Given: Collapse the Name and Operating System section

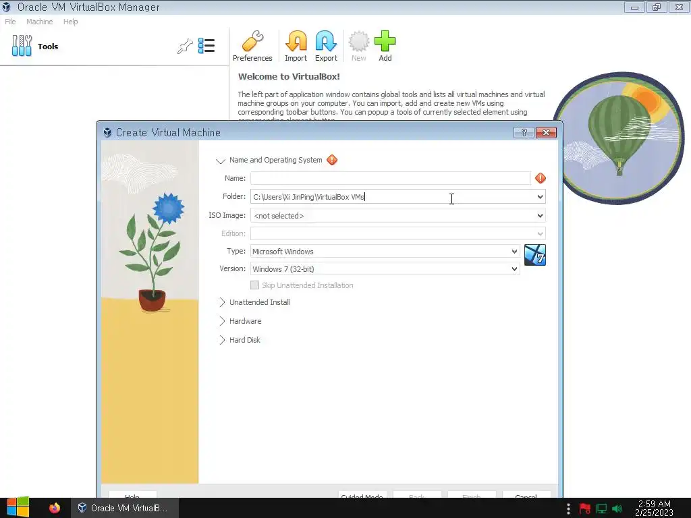Looking at the screenshot, I should pos(221,161).
